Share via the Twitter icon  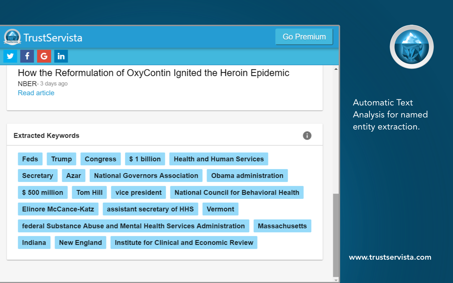tap(10, 56)
